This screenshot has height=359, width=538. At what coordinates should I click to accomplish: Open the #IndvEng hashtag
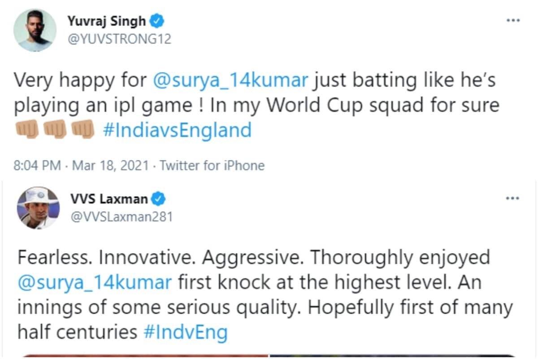(x=185, y=333)
